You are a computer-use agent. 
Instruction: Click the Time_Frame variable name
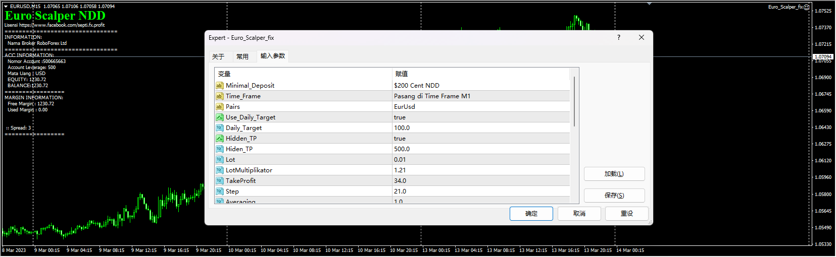coord(243,96)
